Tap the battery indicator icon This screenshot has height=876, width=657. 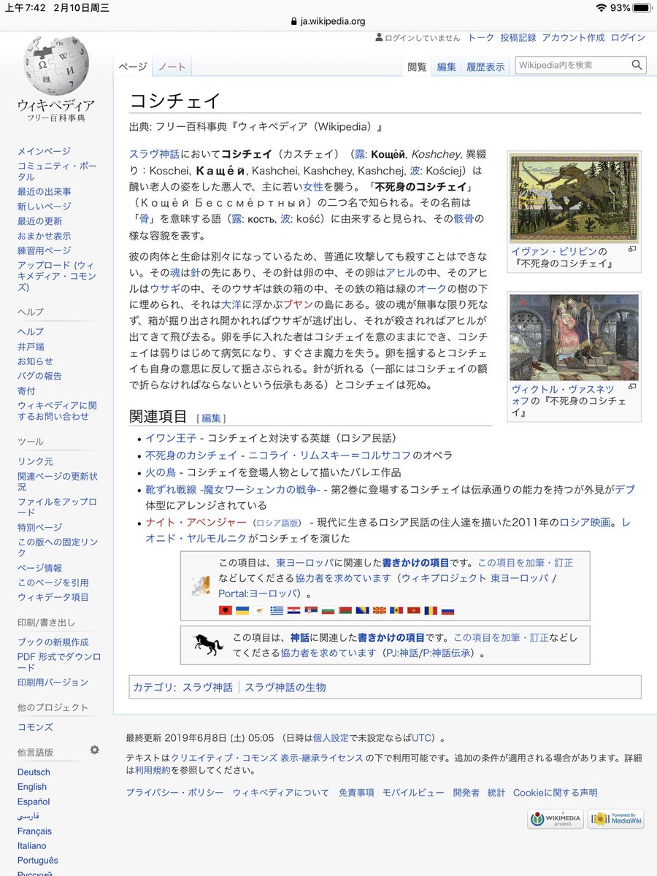[642, 7]
